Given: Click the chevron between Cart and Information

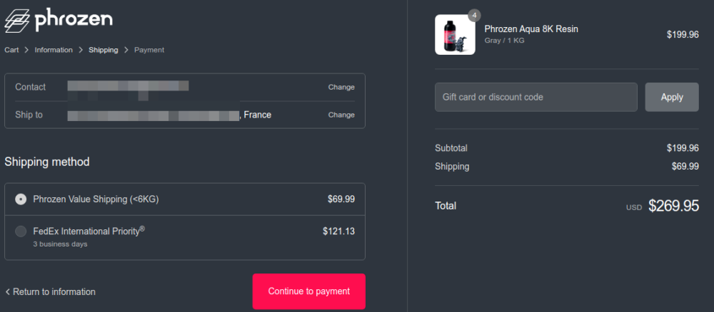Looking at the screenshot, I should [x=26, y=50].
